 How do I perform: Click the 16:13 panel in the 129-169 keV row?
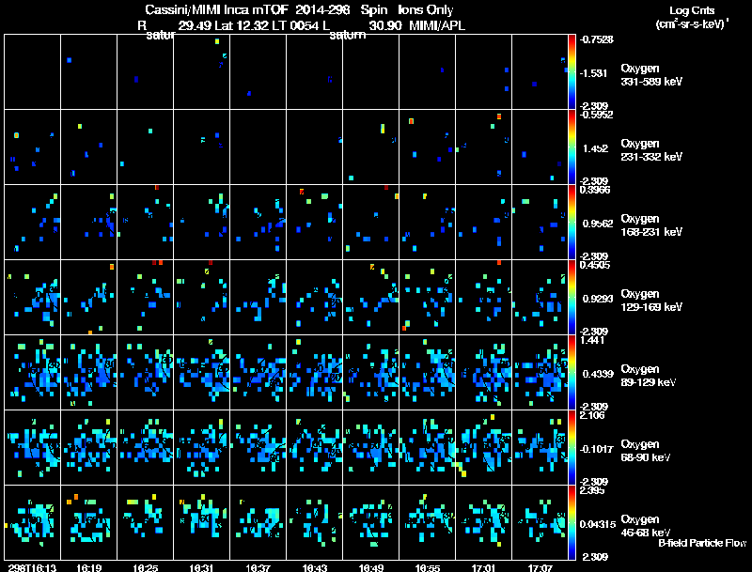click(33, 297)
